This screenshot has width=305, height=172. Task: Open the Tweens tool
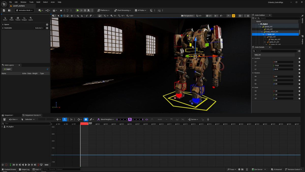18,19
